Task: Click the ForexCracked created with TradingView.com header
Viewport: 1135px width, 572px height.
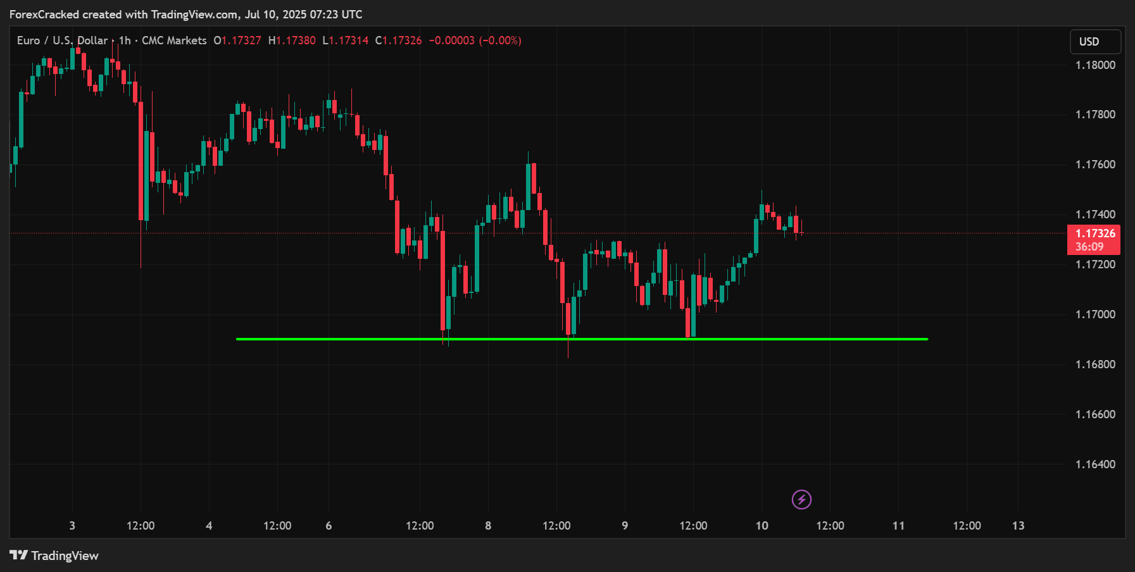Action: coord(185,15)
